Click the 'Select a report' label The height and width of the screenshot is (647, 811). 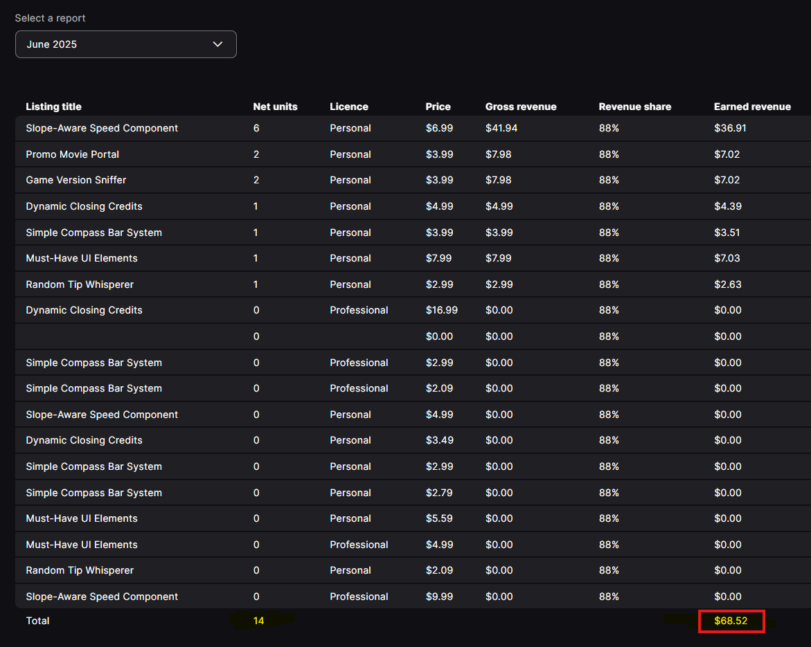[x=51, y=18]
